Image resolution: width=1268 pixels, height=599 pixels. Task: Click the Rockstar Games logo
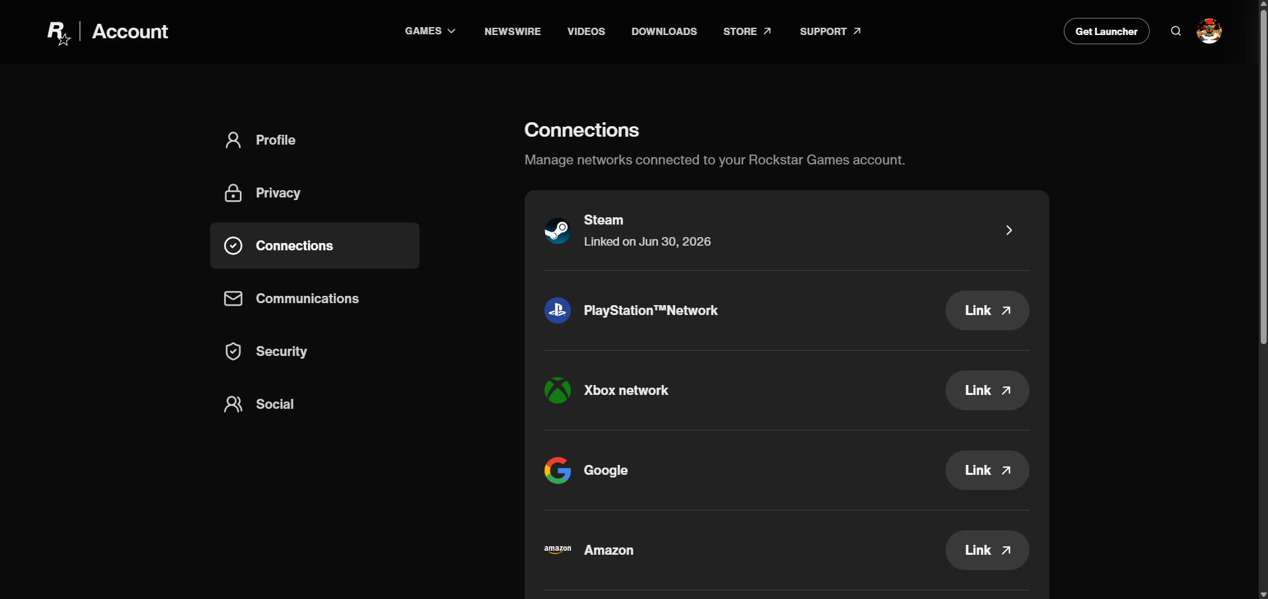point(59,32)
